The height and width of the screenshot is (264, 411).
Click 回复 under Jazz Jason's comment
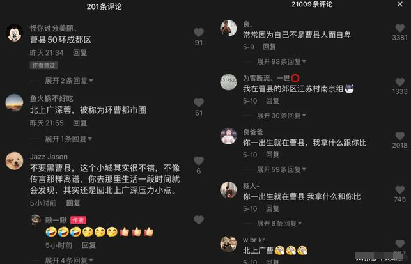[x=73, y=203]
